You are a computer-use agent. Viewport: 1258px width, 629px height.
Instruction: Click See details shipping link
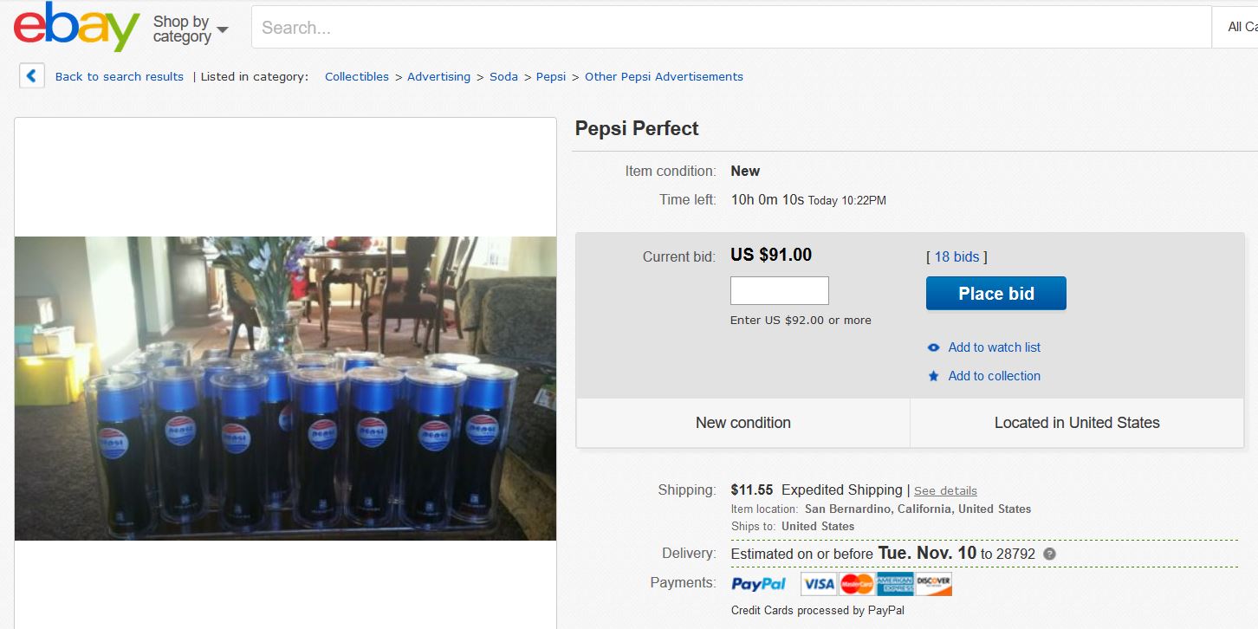pos(945,490)
